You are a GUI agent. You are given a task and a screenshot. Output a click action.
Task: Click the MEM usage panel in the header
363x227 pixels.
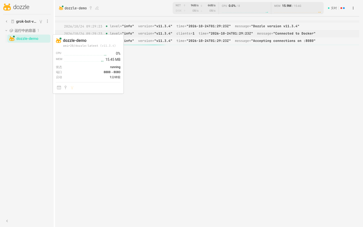click(297, 8)
